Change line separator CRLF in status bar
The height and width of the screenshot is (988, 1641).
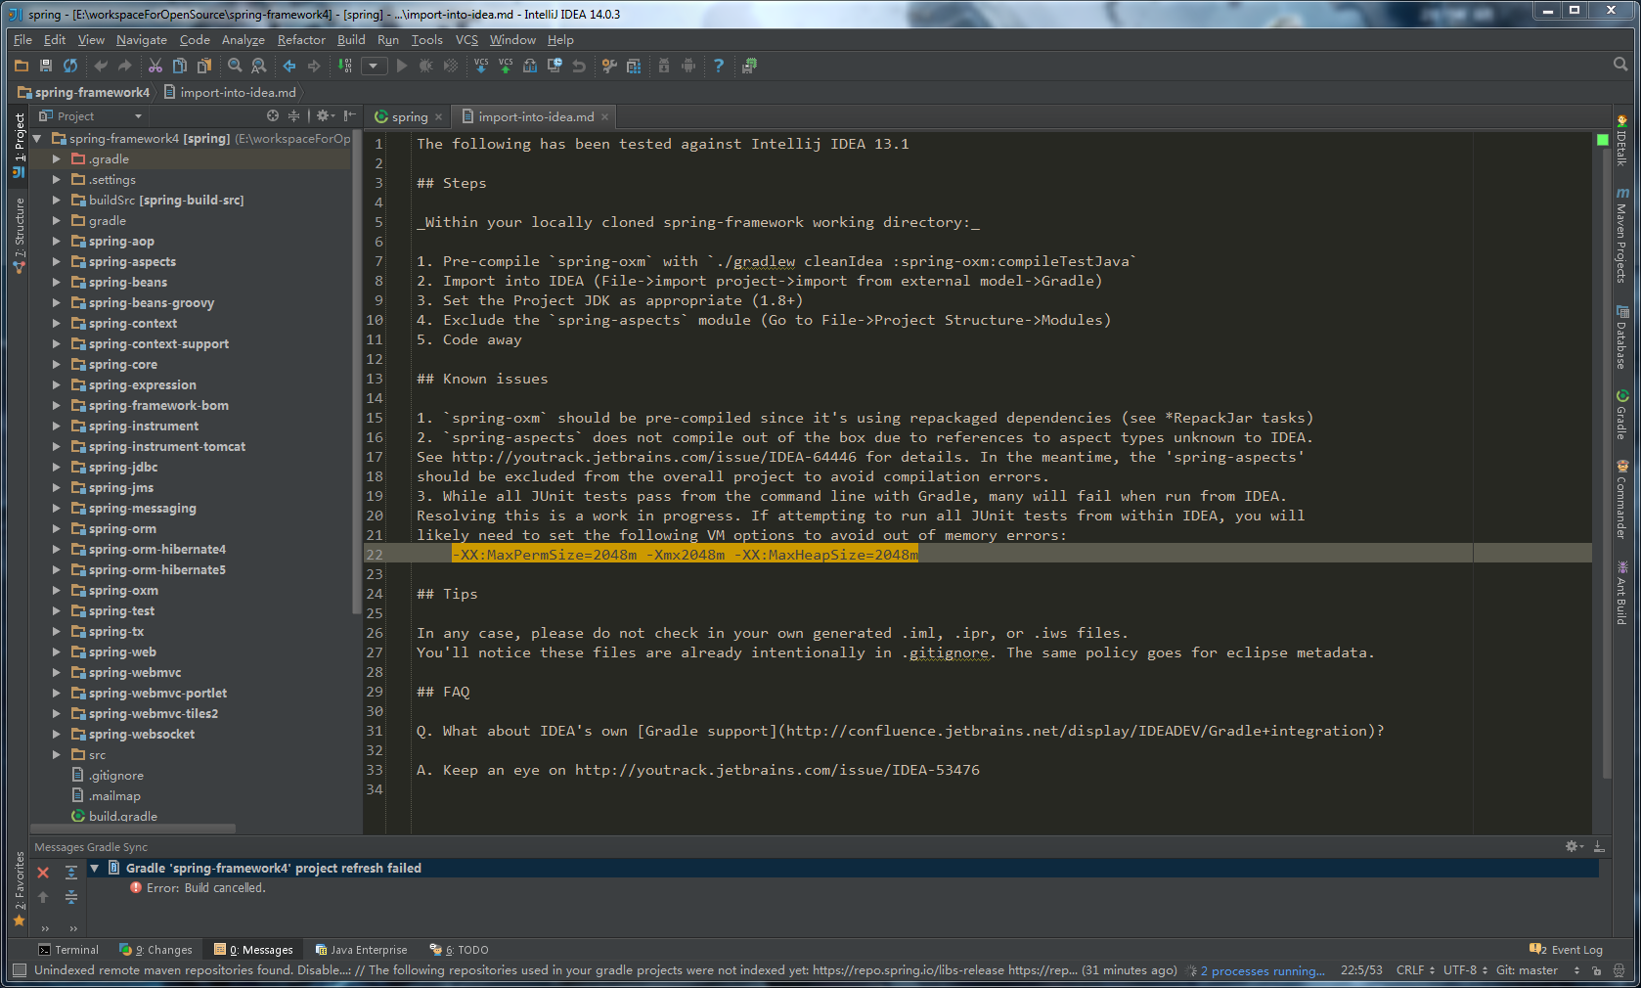1415,970
